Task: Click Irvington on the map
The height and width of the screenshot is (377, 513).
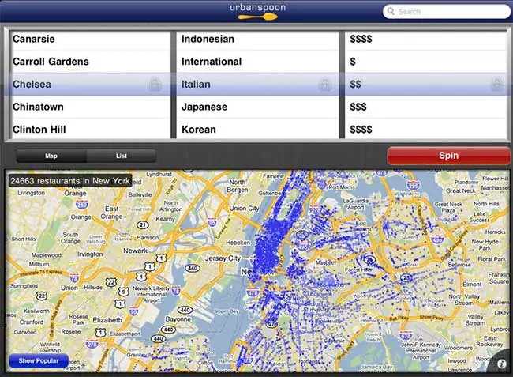Action: click(90, 254)
